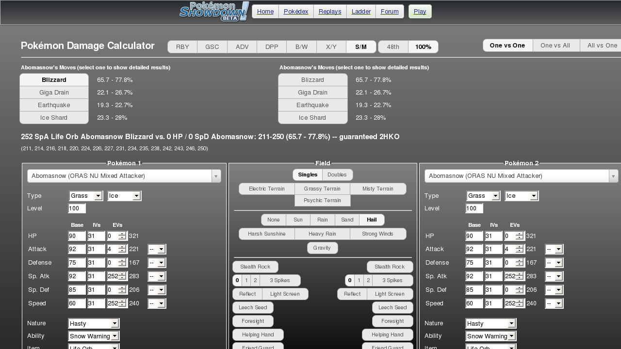Open Pokémon 1 Speed boost dropdown
This screenshot has width=621, height=349.
click(x=157, y=303)
